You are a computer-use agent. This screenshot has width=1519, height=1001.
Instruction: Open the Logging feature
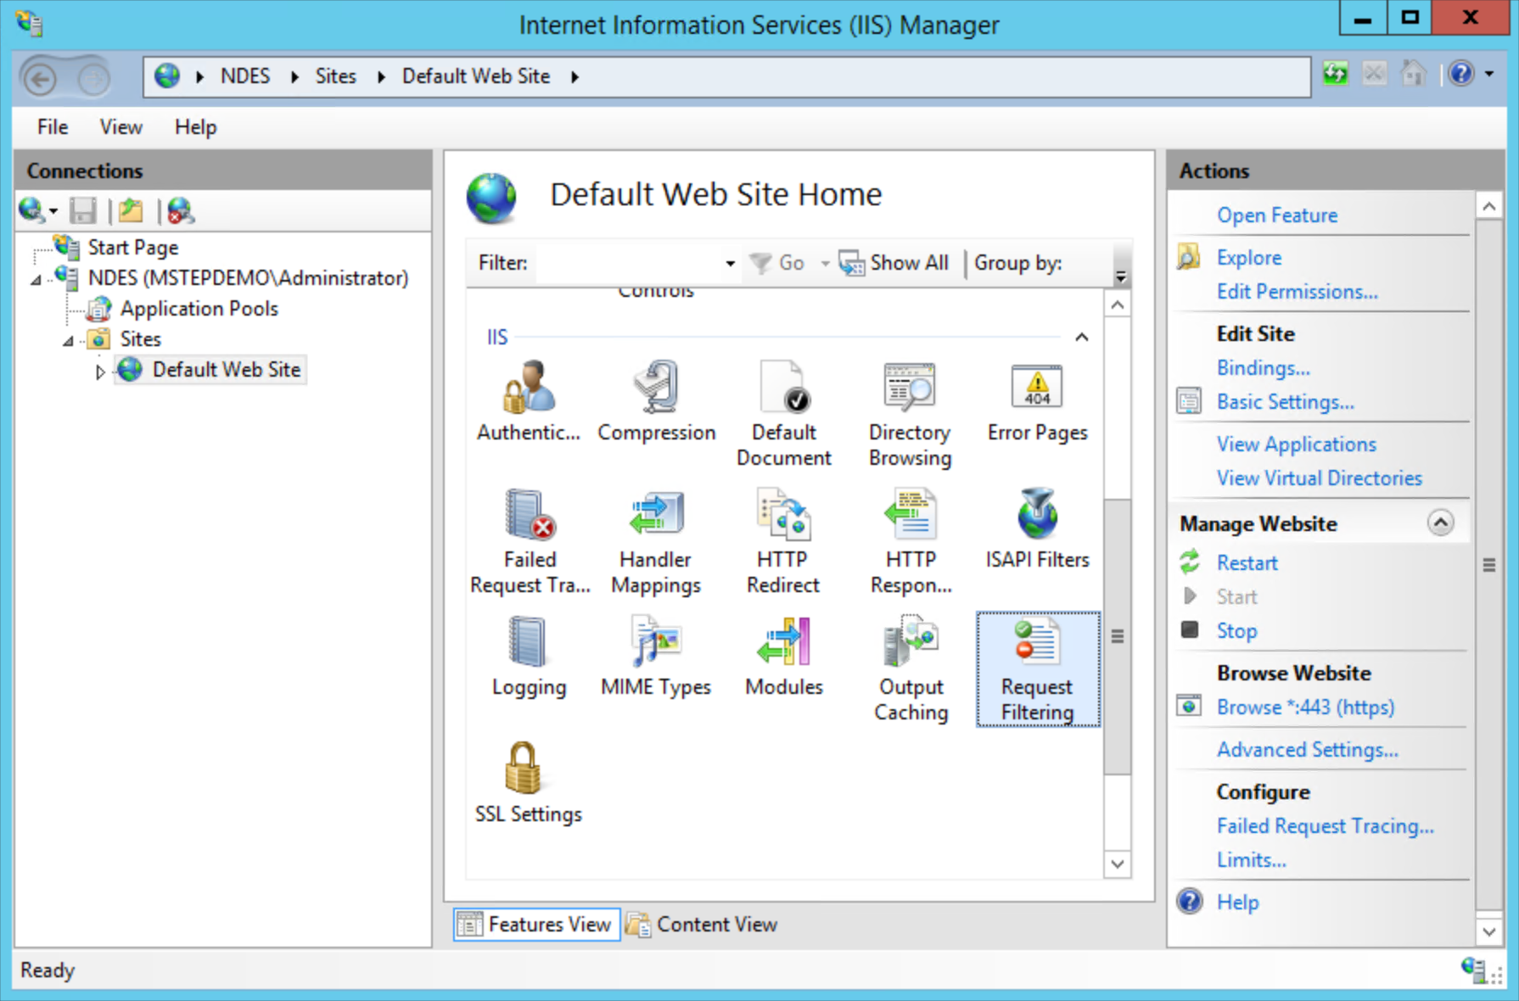[529, 656]
